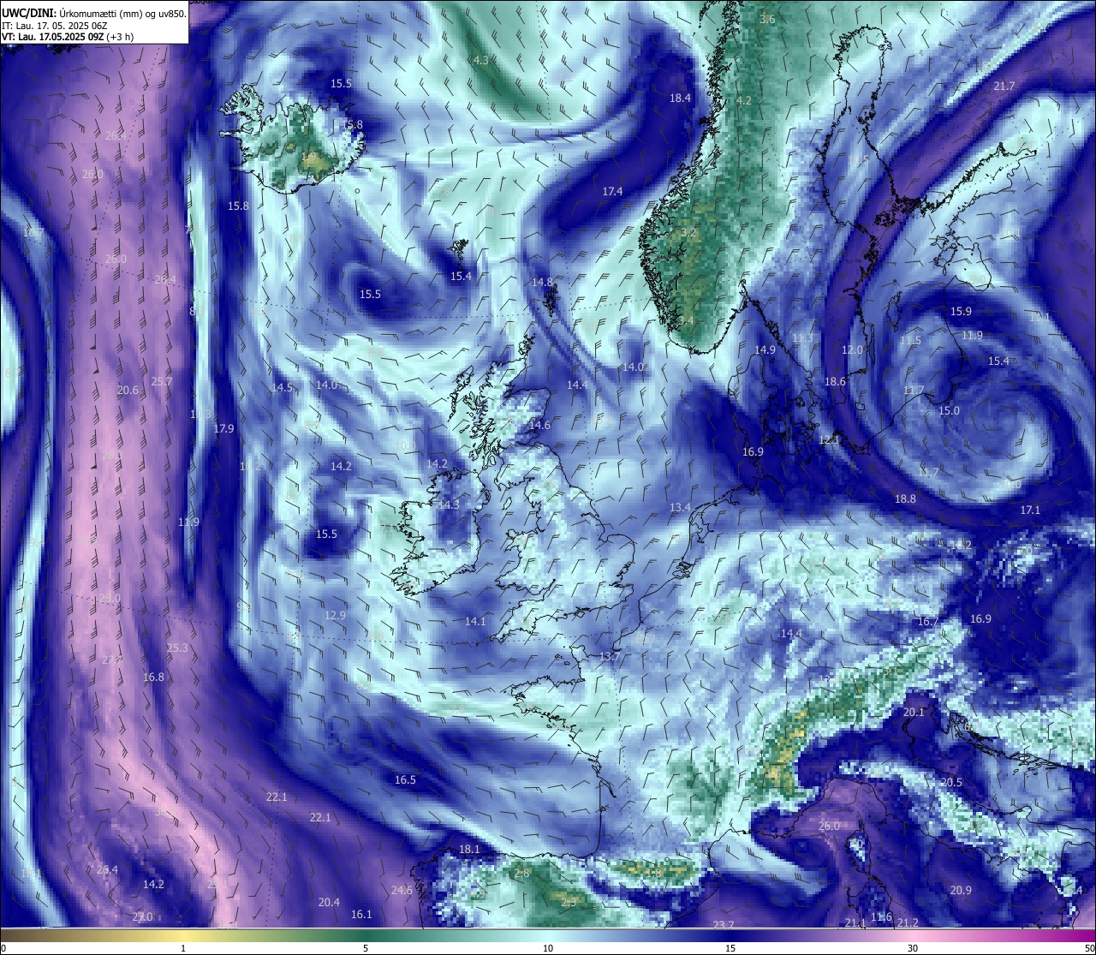Select the 25.3 value label
Screen dimensions: 1096x955
(x=177, y=648)
